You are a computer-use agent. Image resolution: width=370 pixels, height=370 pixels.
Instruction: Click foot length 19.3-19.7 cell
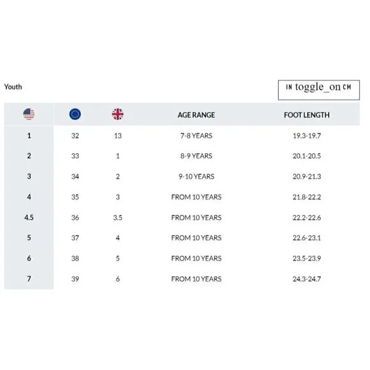point(307,136)
